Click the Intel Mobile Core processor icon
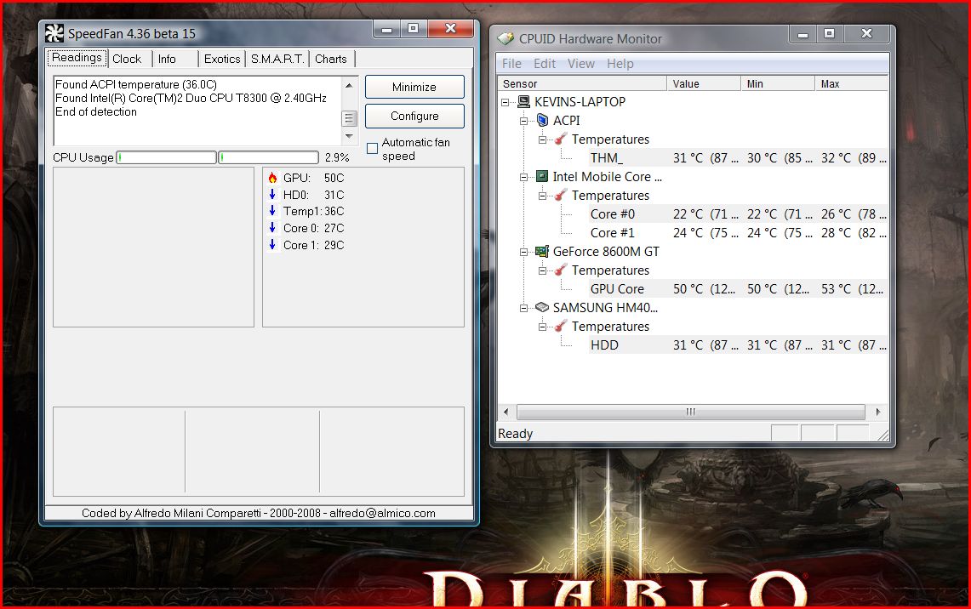Viewport: 971px width, 609px height. 542,176
